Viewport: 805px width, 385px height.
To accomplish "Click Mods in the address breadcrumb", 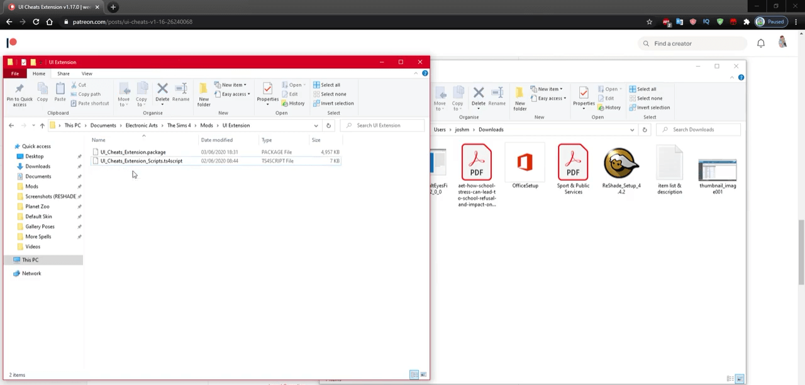I will click(206, 125).
